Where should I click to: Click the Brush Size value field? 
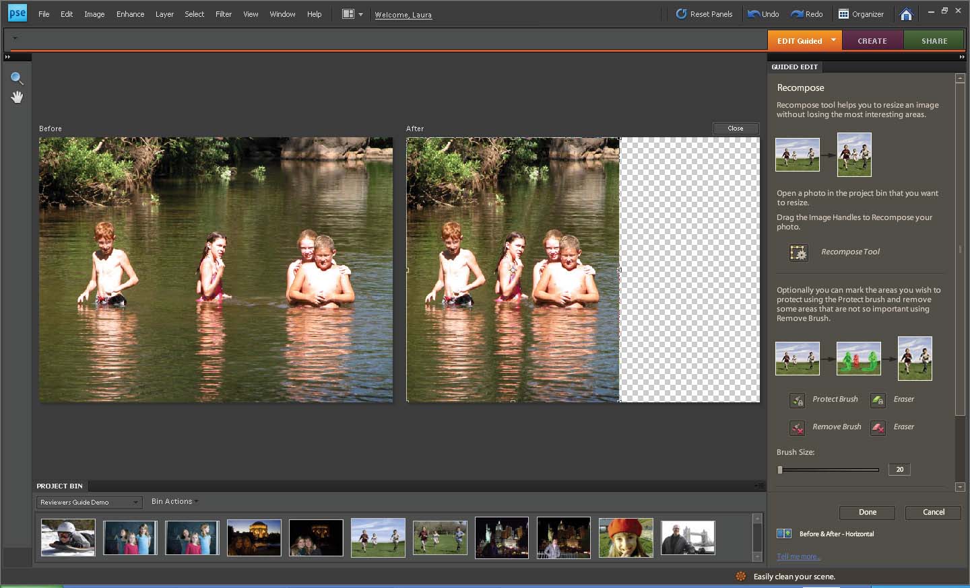[899, 470]
